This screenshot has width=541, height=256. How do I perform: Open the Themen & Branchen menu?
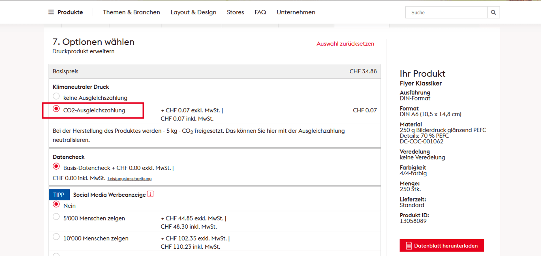tap(131, 12)
